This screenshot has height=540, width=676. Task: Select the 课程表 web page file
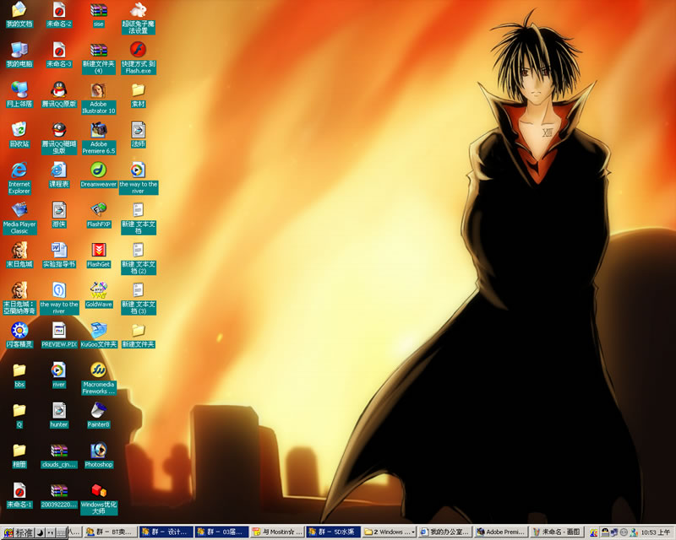point(59,175)
